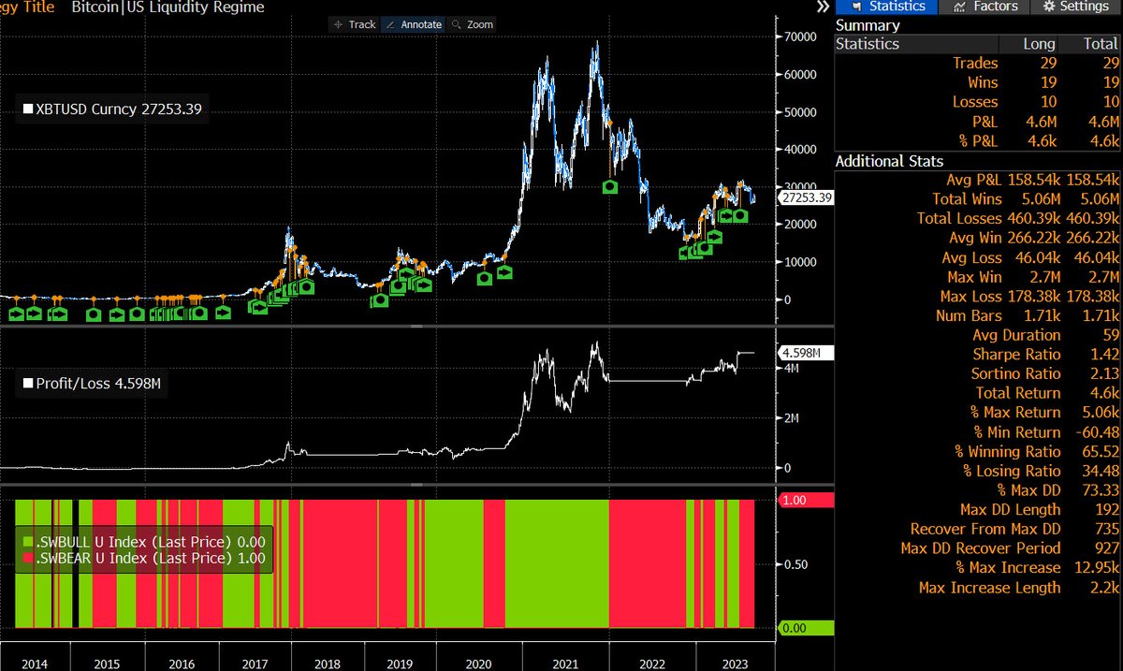Edit the Bitcoin|US Liquidity Regime title field
1123x671 pixels.
(x=168, y=7)
